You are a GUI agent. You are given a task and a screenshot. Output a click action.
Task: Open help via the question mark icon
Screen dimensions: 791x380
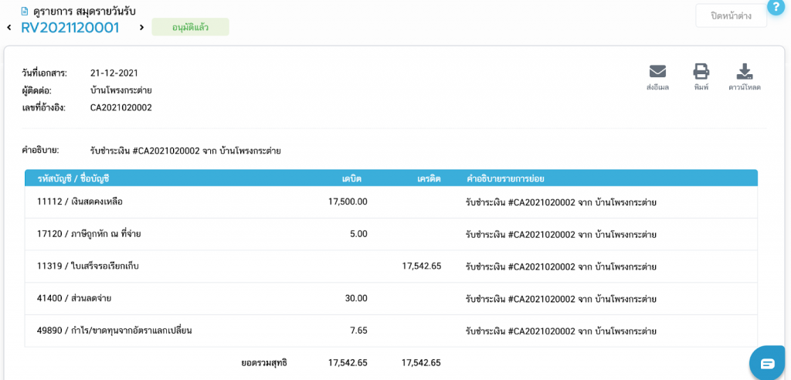tap(776, 7)
